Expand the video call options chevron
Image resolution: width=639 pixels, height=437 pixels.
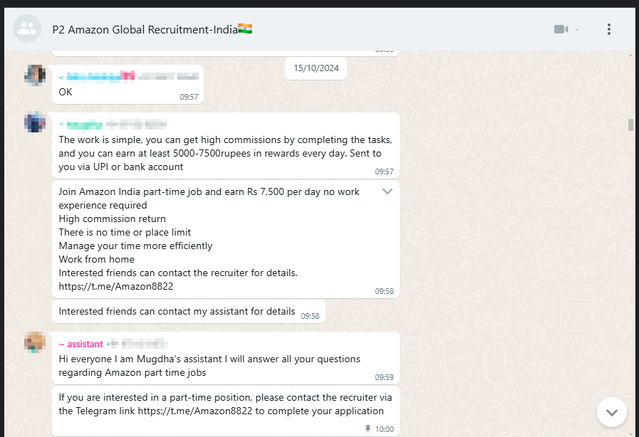pyautogui.click(x=577, y=29)
